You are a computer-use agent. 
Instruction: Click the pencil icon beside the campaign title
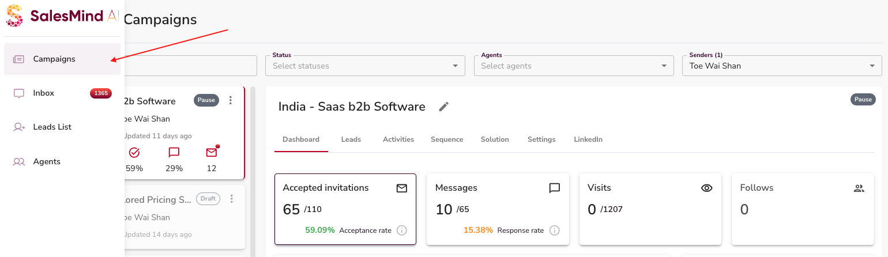pyautogui.click(x=443, y=107)
